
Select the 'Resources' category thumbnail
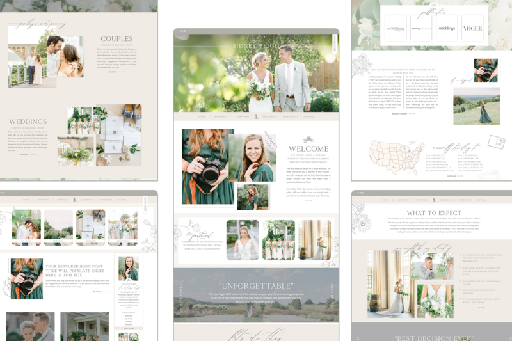point(122,226)
